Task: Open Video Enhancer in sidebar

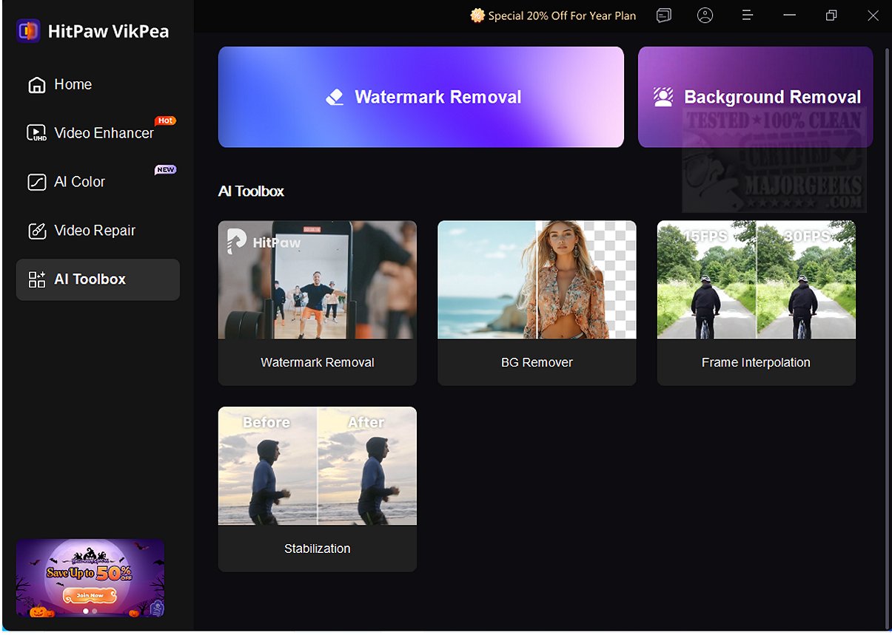Action: coord(98,133)
